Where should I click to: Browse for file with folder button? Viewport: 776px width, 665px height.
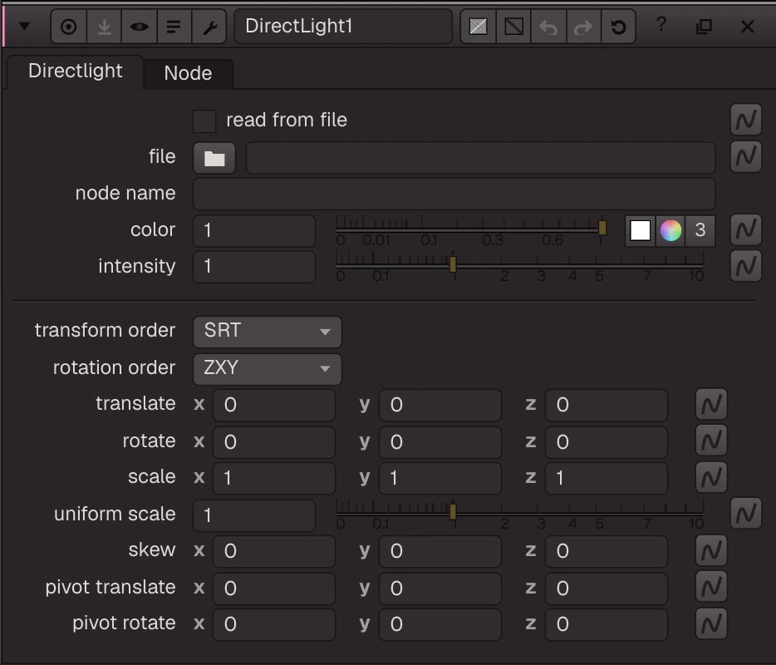214,158
